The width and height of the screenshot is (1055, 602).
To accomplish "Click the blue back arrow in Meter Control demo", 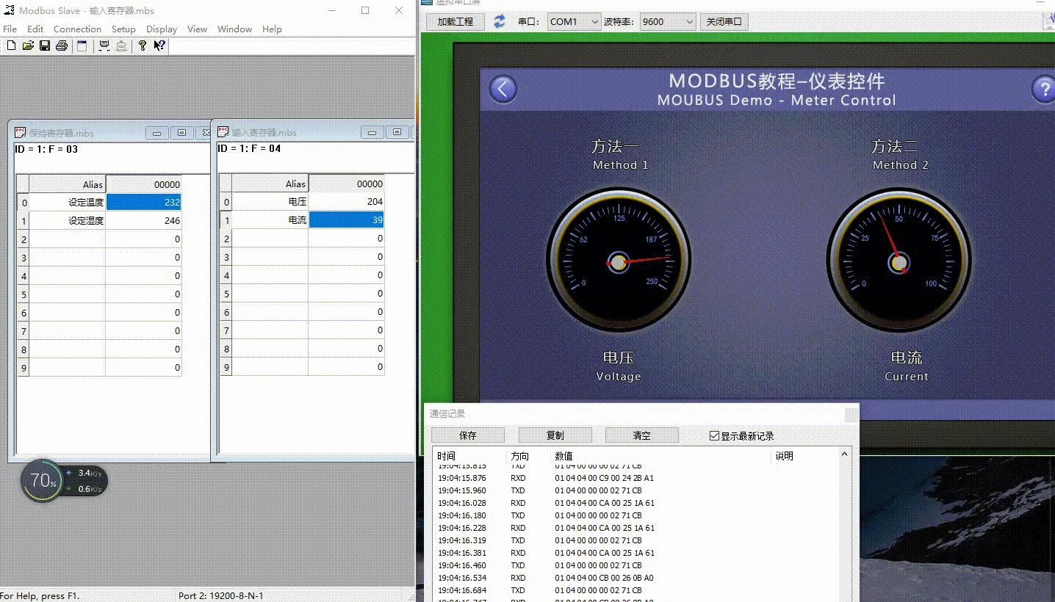I will (x=503, y=88).
